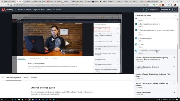Switch to the first Master browser tab
This screenshot has height=101, width=180.
[x=4, y=2]
